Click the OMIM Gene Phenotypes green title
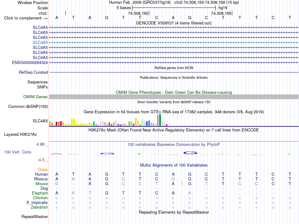 174,93
